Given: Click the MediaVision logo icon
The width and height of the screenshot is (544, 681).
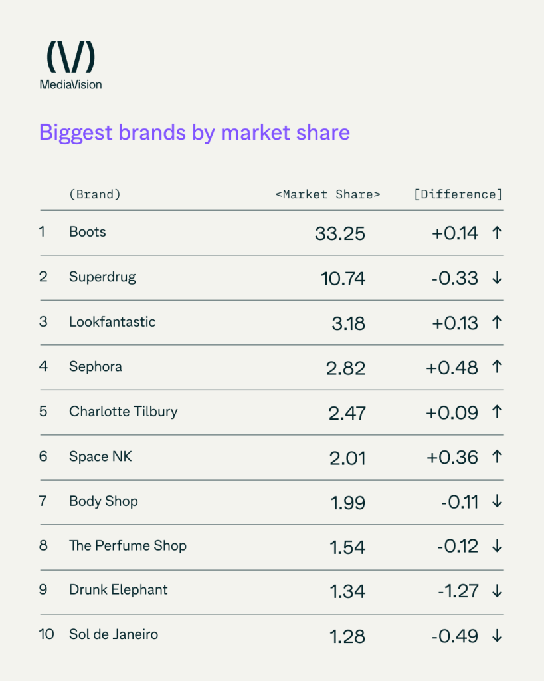Looking at the screenshot, I should (70, 57).
